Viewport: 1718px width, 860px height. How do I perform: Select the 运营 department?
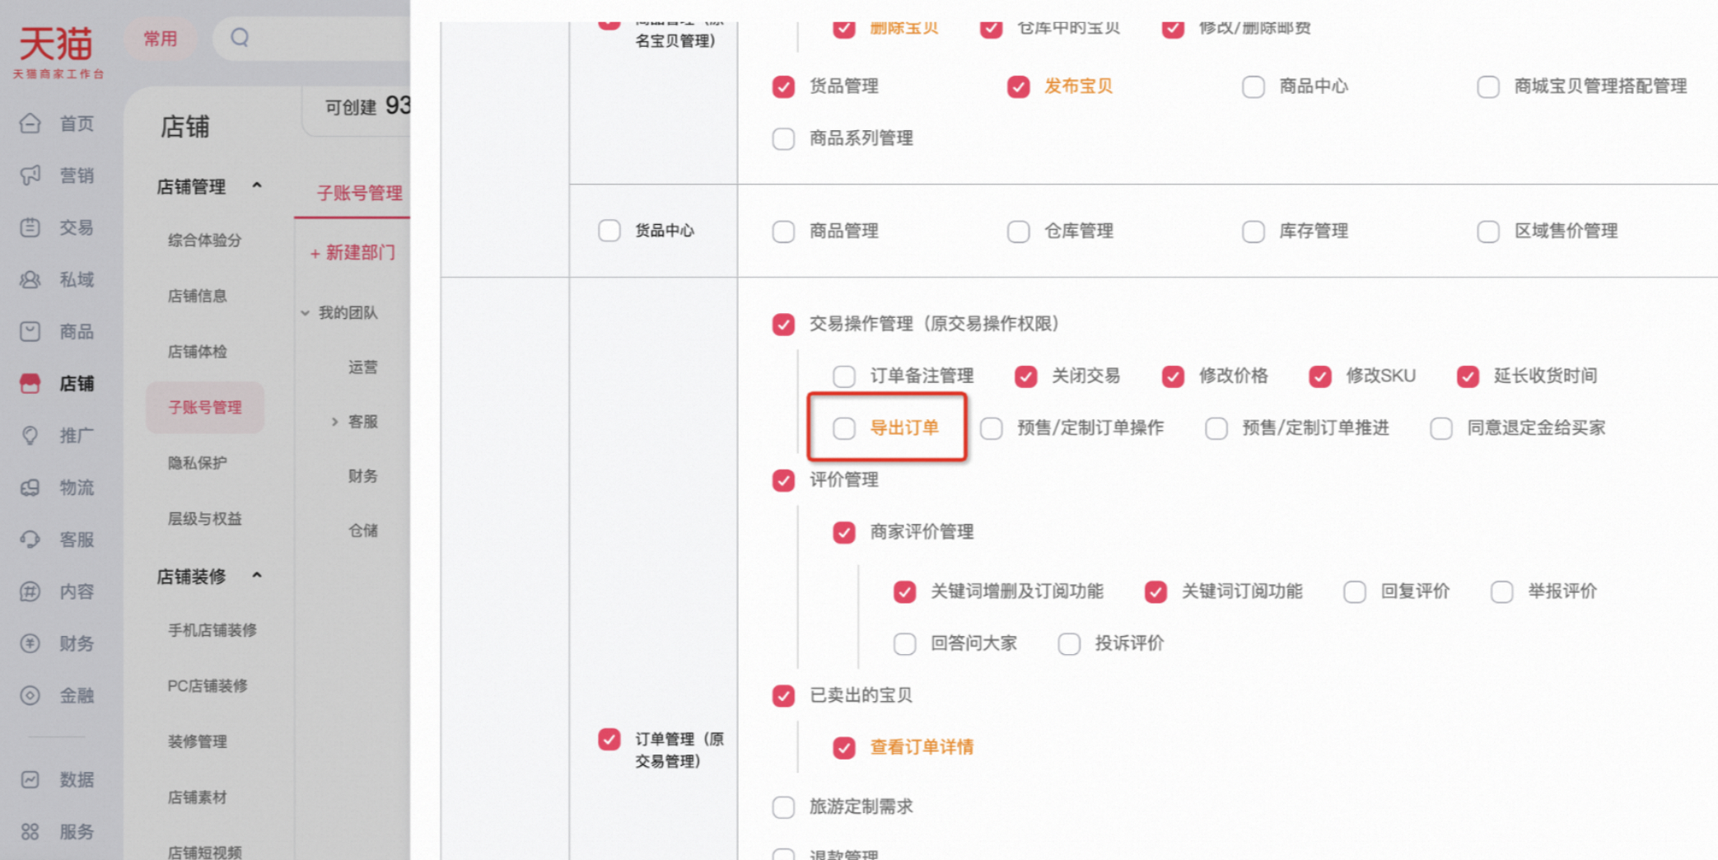pyautogui.click(x=362, y=367)
